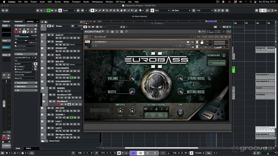Toggle global Read automation R button
The height and width of the screenshot is (156, 278).
(x=48, y=10)
